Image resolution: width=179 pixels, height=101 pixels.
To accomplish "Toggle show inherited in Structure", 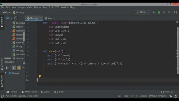I will pos(14,68).
